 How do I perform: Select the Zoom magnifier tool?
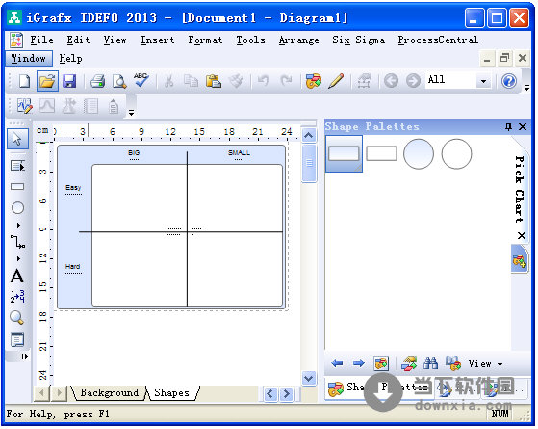tap(16, 317)
